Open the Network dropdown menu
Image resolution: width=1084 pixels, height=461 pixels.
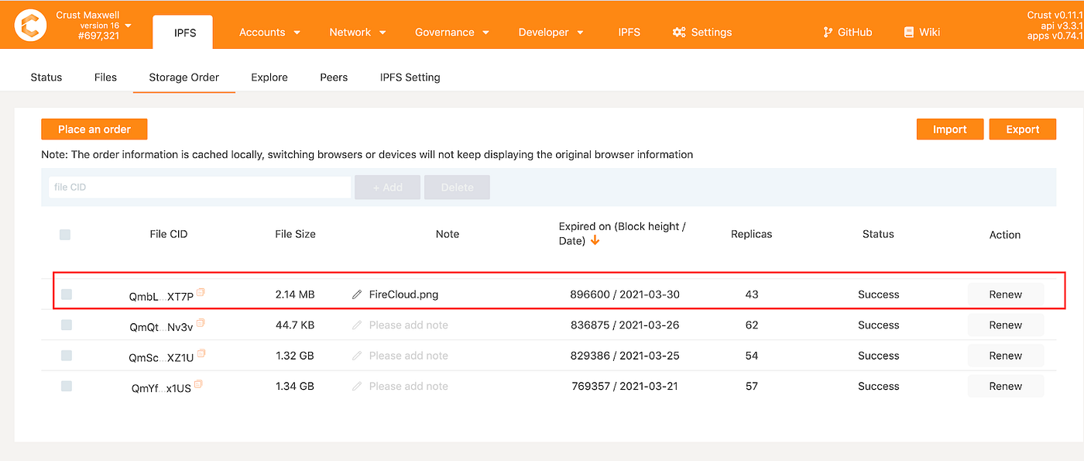pyautogui.click(x=358, y=32)
